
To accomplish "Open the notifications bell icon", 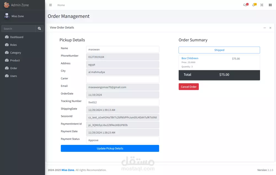I will coord(254,5).
